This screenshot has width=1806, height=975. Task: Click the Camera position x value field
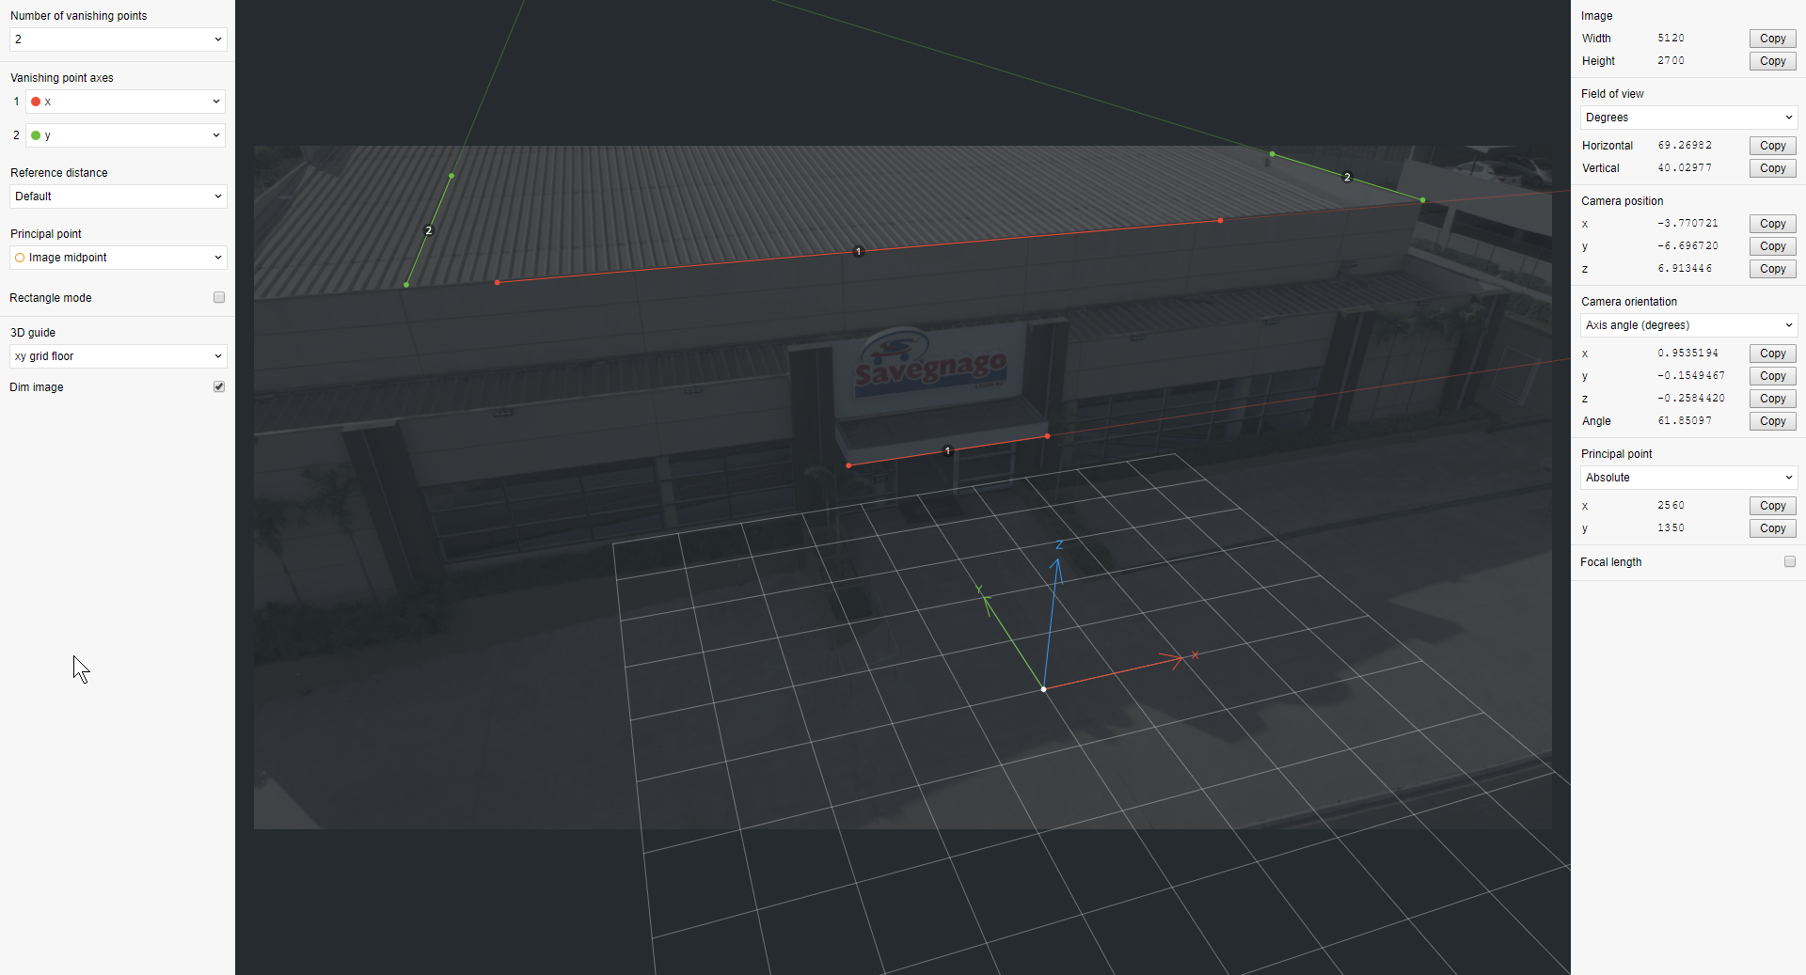click(x=1687, y=224)
